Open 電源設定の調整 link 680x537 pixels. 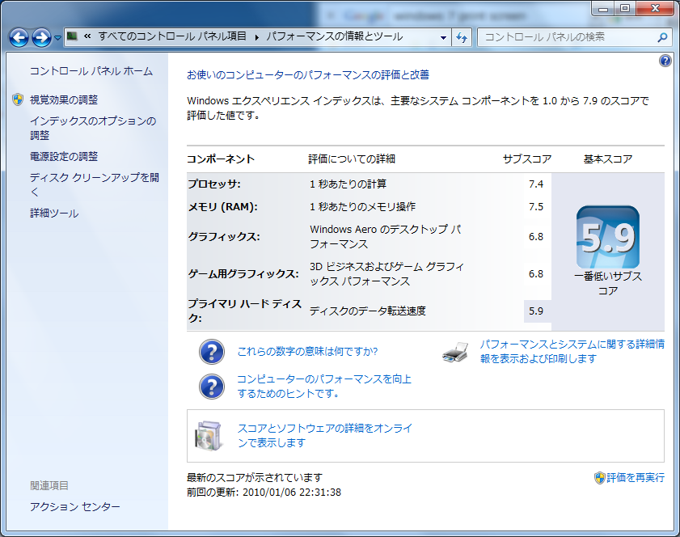tap(64, 157)
